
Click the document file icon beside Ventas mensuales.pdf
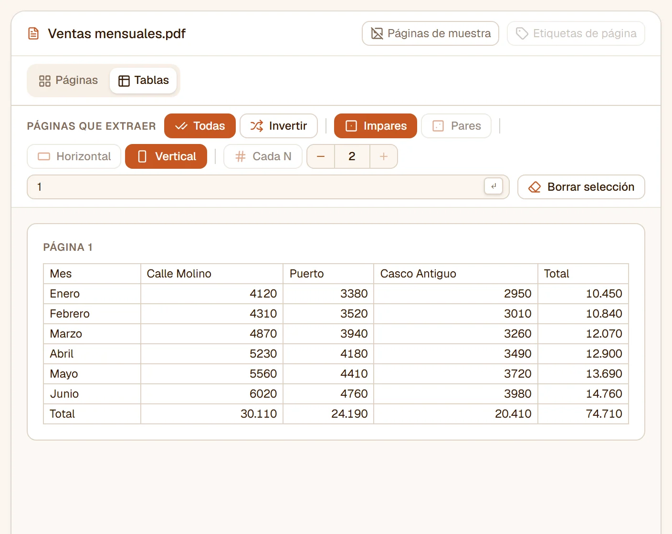click(33, 33)
